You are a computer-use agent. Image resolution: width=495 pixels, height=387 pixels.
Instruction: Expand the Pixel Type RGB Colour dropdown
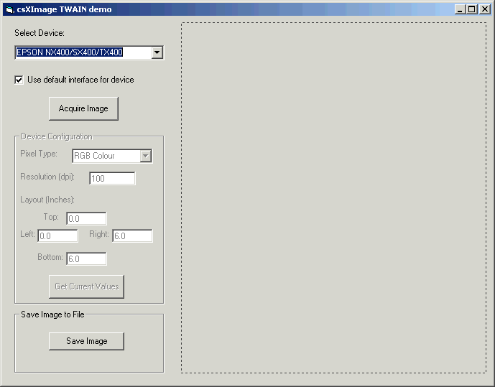[146, 156]
